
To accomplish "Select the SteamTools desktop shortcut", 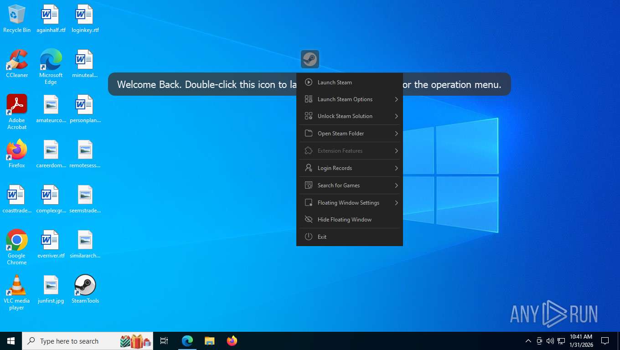I will [85, 289].
